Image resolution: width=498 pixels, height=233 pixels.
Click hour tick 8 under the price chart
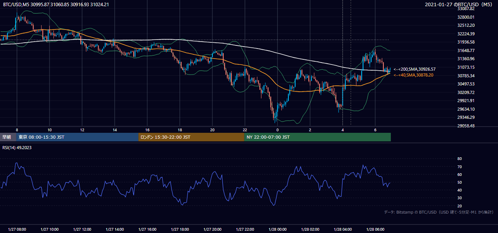pyautogui.click(x=17, y=130)
